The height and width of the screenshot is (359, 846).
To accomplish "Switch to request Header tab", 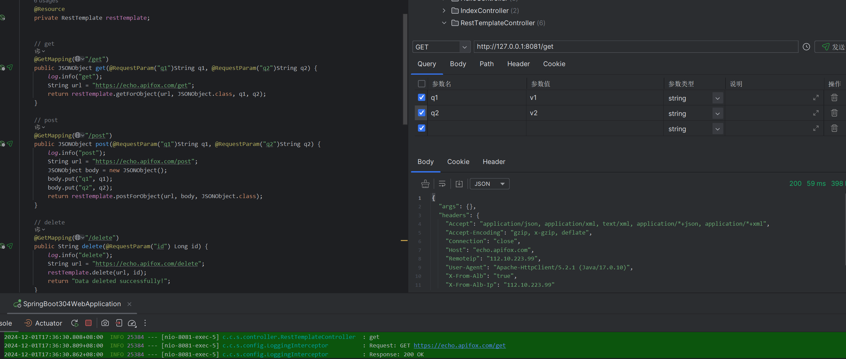I will point(518,64).
